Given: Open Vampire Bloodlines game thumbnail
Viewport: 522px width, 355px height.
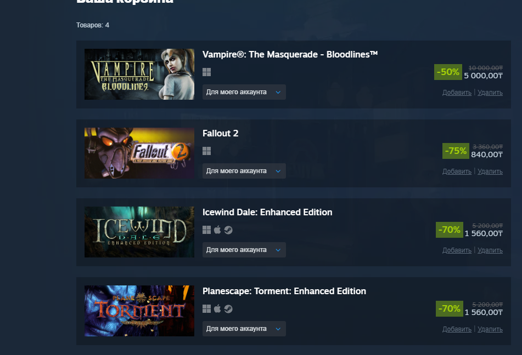Looking at the screenshot, I should [139, 74].
